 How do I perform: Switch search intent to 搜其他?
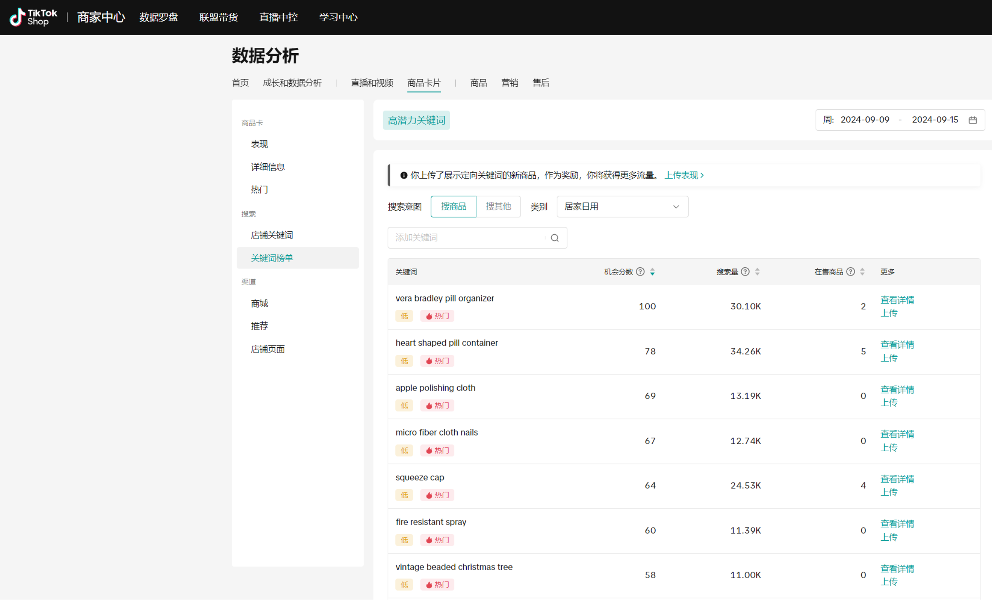pyautogui.click(x=498, y=207)
